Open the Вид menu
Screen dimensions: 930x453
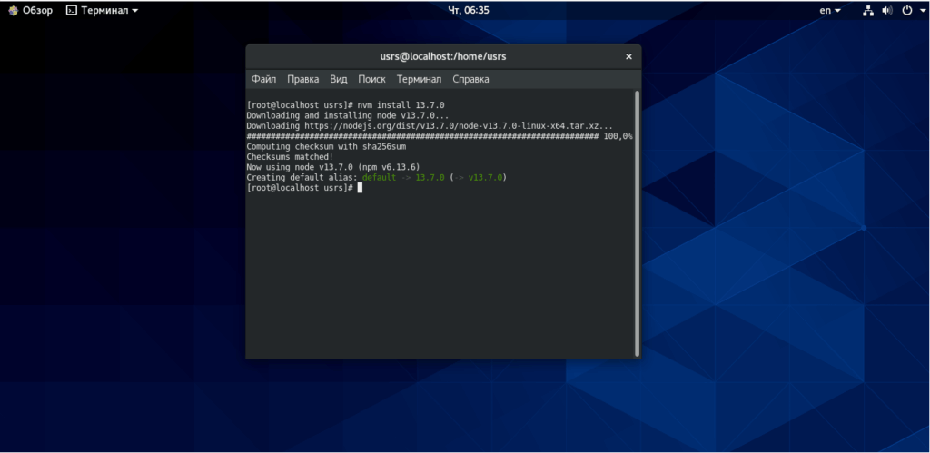[339, 79]
